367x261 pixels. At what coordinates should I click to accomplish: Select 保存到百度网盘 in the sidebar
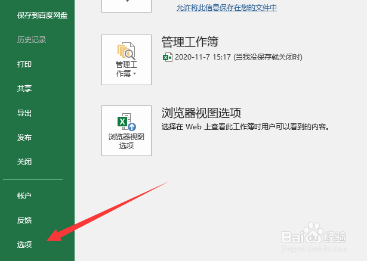point(42,15)
